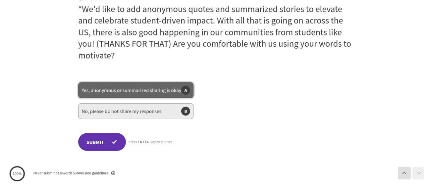Choose "No, please do not share my responses"

122,112
